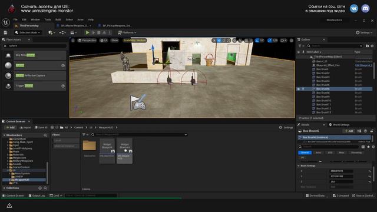Activate the viewport translate gizmo tool
Screen dimensions: 377x212
point(219,41)
